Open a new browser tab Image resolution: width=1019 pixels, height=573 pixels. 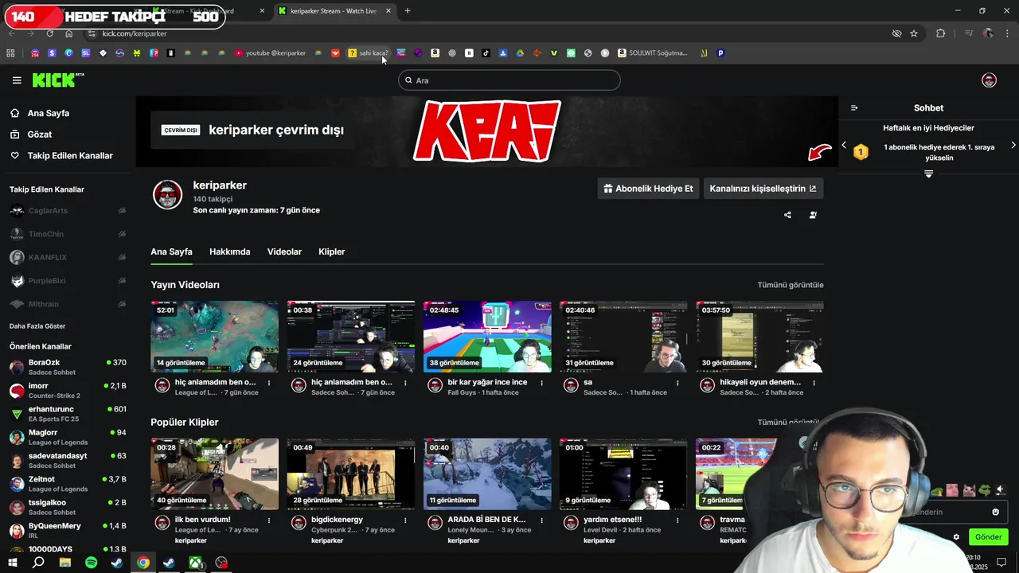click(408, 11)
